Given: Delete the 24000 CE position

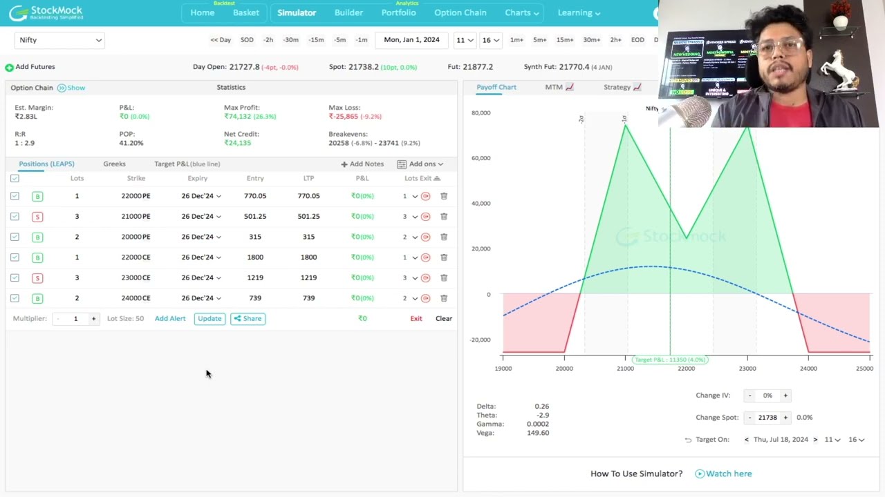Looking at the screenshot, I should (444, 298).
